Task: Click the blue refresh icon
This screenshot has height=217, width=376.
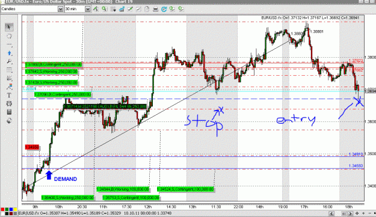Action: pos(164,9)
